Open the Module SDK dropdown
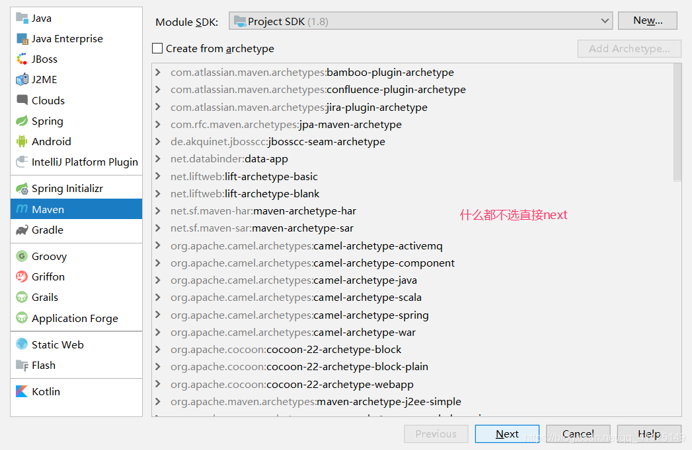Screen dimensions: 692x450 [420, 21]
